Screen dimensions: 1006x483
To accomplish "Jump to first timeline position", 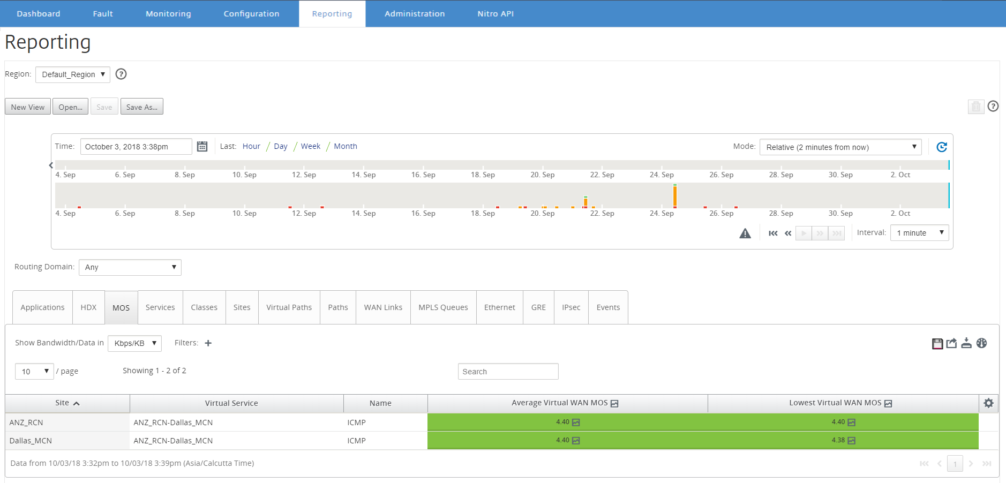I will [x=773, y=233].
